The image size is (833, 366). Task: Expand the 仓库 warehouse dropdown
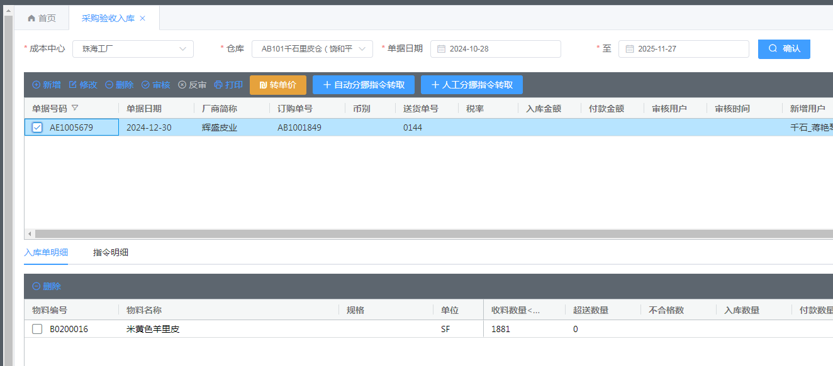pyautogui.click(x=312, y=49)
